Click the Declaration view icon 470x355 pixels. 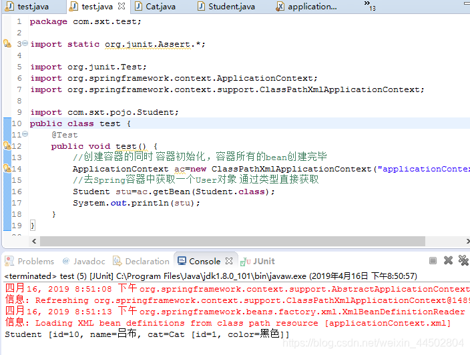tap(117, 261)
